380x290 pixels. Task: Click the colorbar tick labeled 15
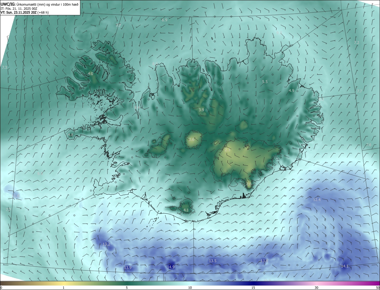(253, 288)
